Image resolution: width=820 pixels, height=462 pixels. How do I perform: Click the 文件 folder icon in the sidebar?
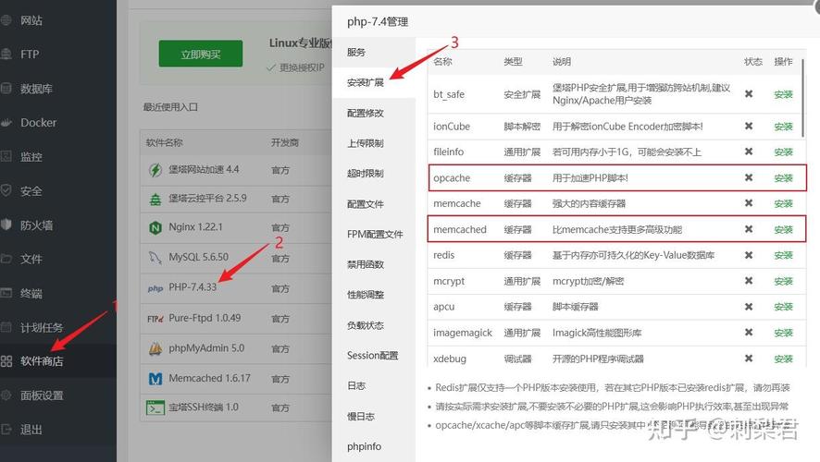(x=6, y=259)
